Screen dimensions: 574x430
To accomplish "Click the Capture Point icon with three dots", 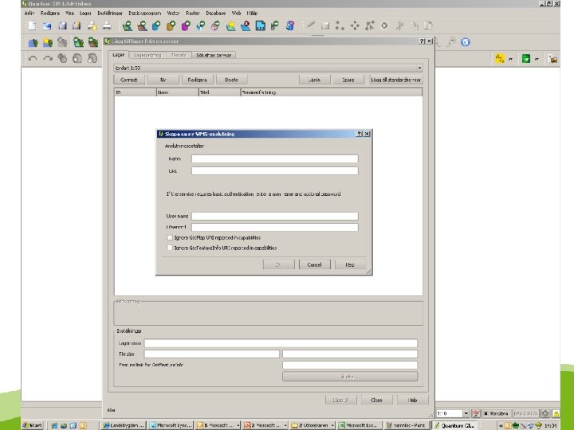I will tap(340, 25).
